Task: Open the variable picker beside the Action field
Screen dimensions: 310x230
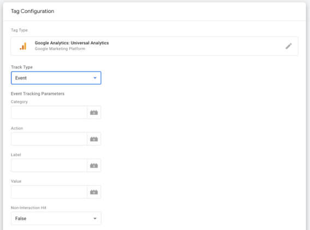Action: pos(94,139)
